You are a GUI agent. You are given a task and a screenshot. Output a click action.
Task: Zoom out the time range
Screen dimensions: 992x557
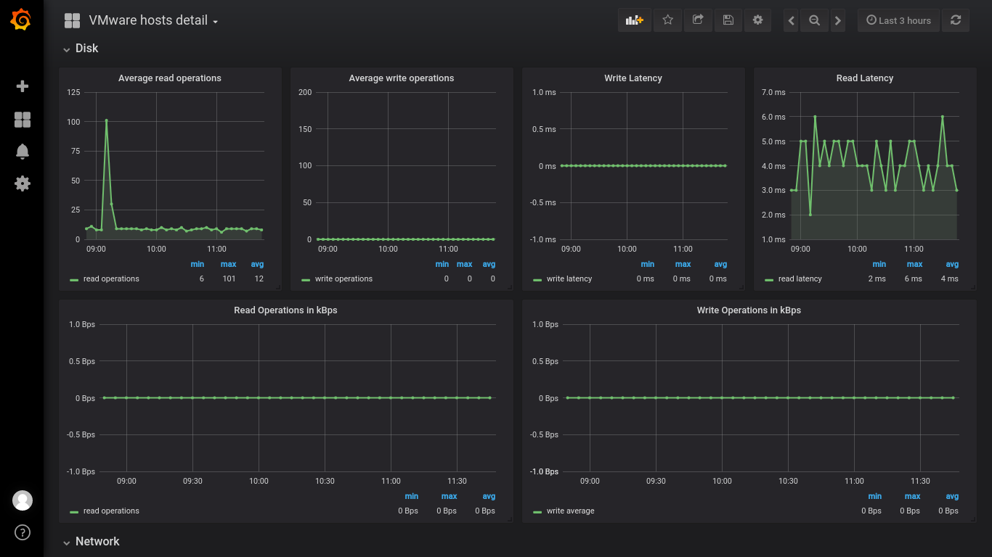tap(815, 20)
